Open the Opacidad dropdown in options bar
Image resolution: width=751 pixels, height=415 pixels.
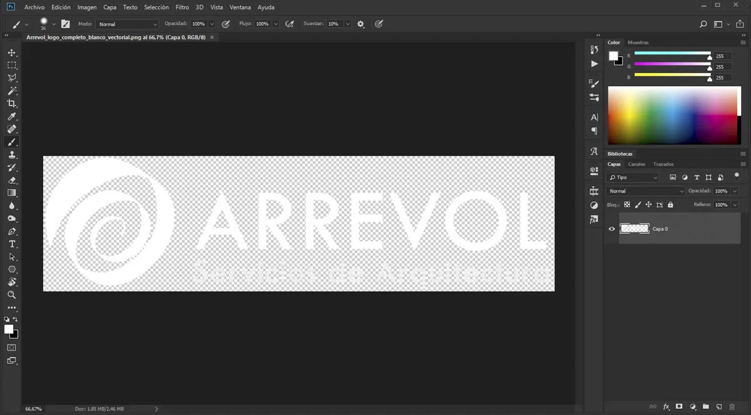[212, 24]
